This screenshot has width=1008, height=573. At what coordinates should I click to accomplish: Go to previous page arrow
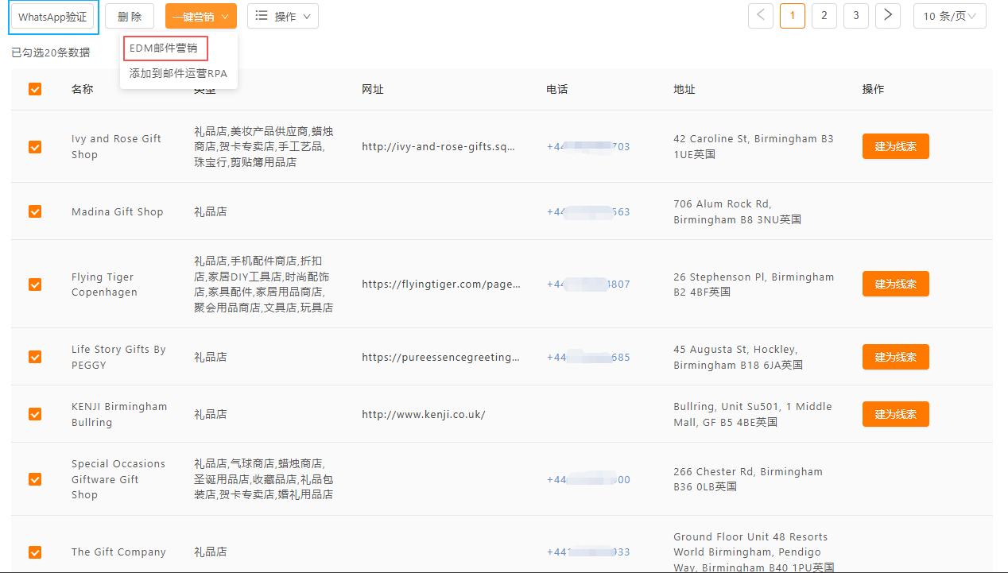761,15
